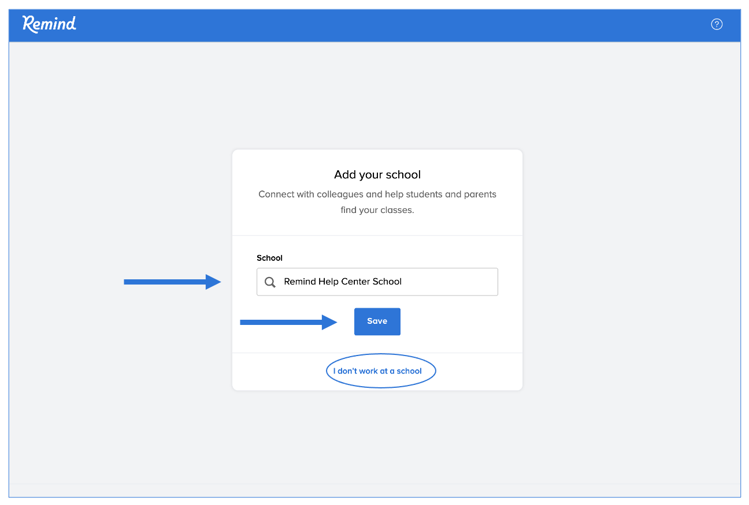Select the text 'Remind Help Center School'
Image resolution: width=749 pixels, height=505 pixels.
coord(342,282)
